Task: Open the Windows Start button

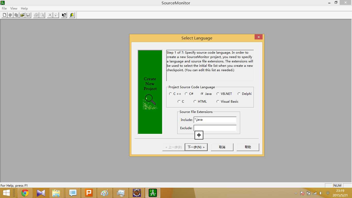Action: pyautogui.click(x=6, y=193)
